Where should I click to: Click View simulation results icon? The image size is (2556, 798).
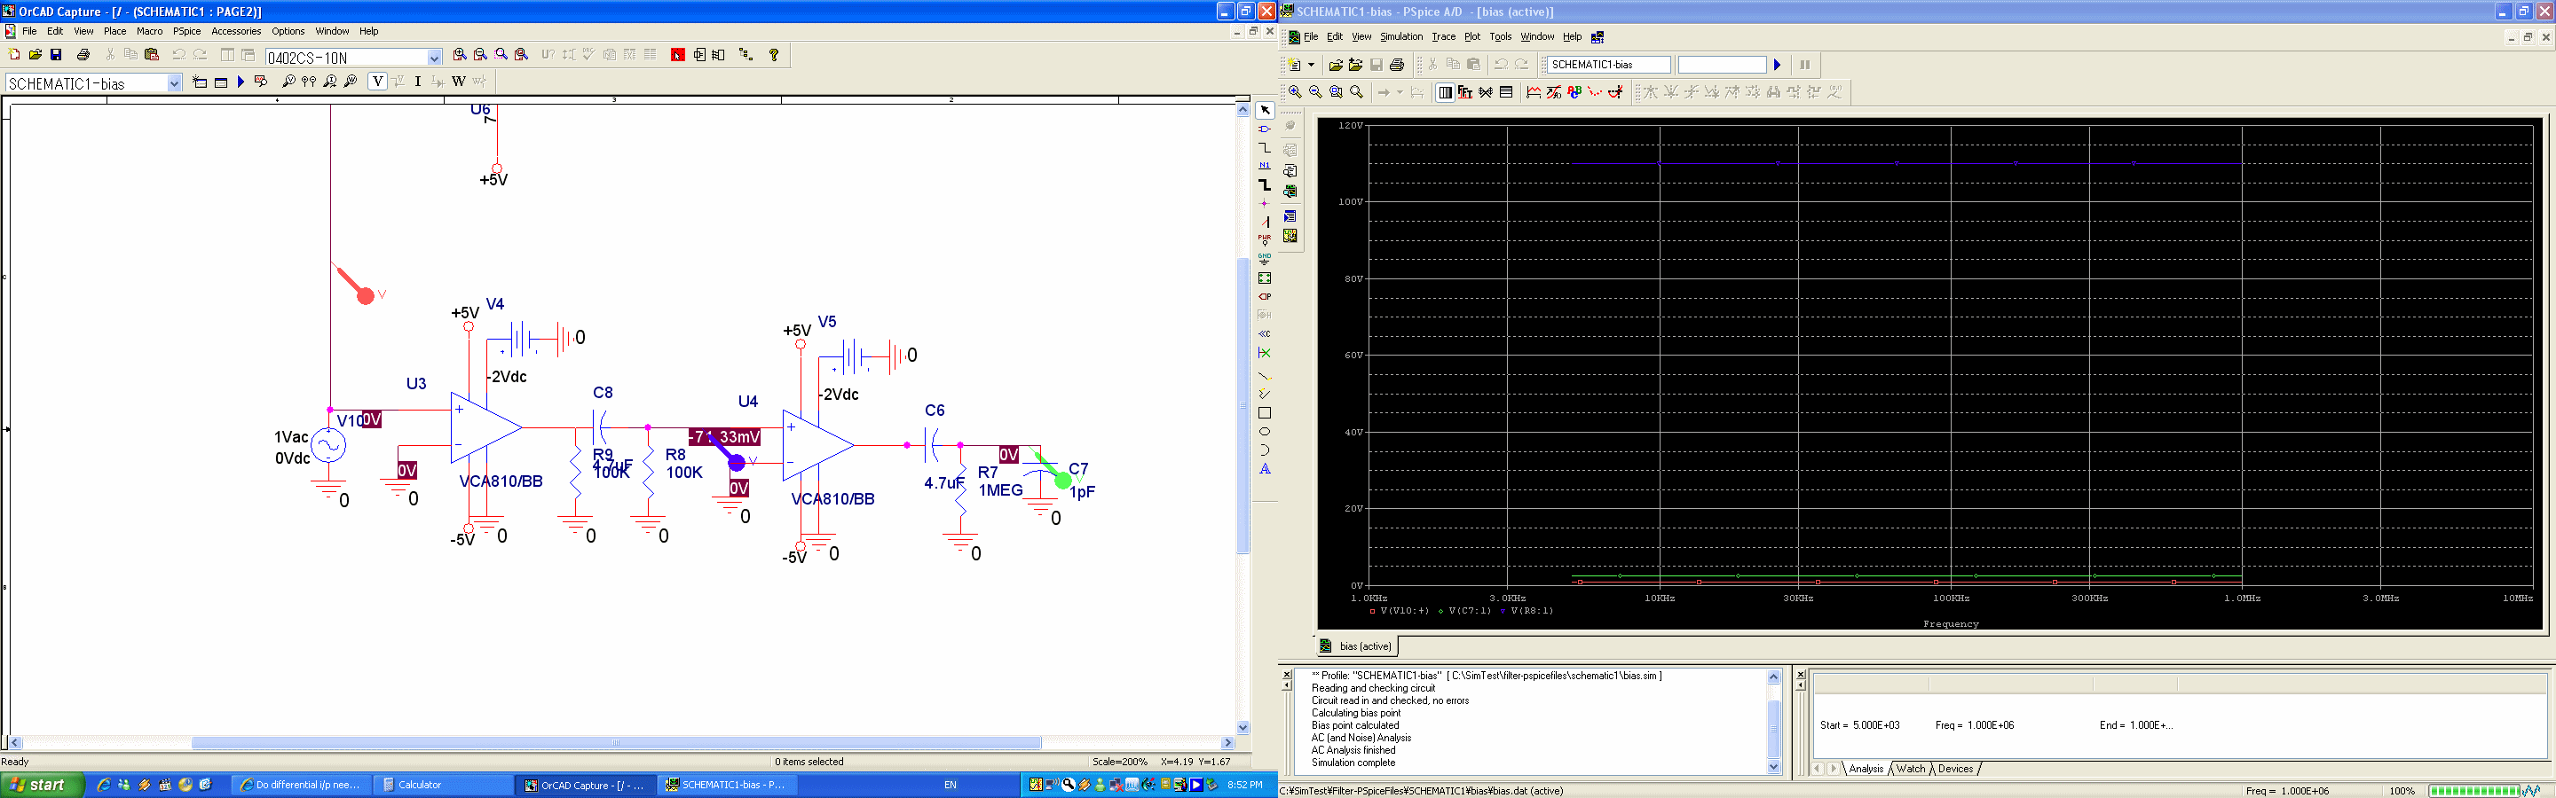(261, 82)
